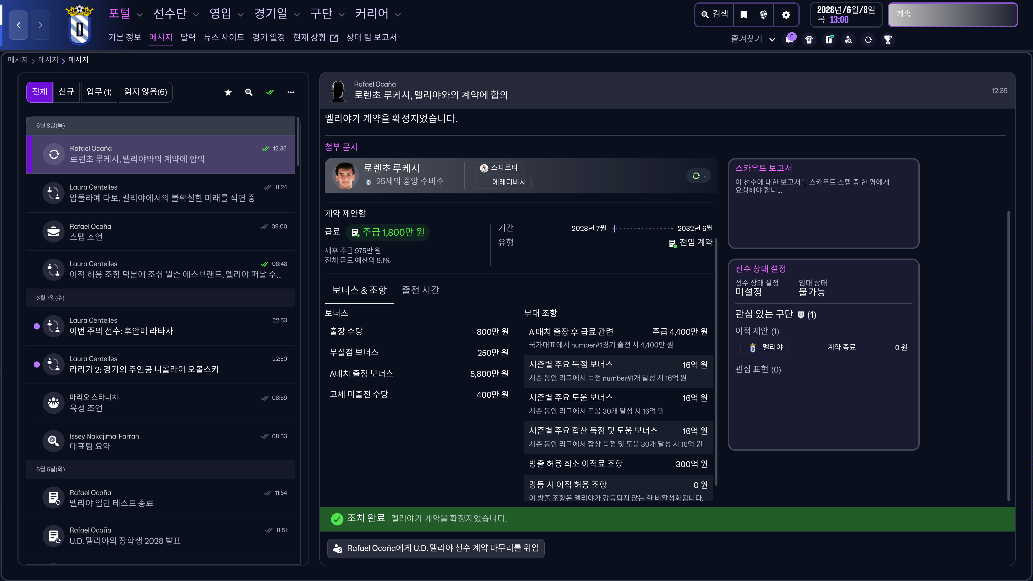This screenshot has height=581, width=1033.
Task: Click the star favorites filter icon
Action: (x=228, y=93)
